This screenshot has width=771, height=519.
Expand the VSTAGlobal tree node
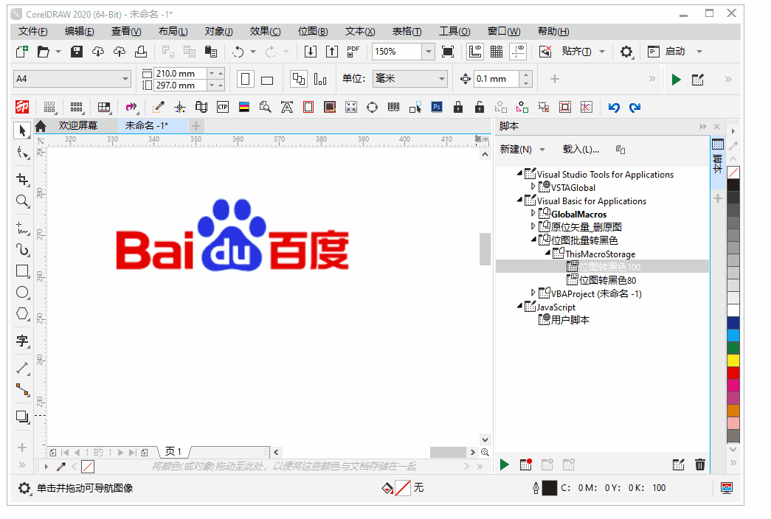pyautogui.click(x=533, y=187)
